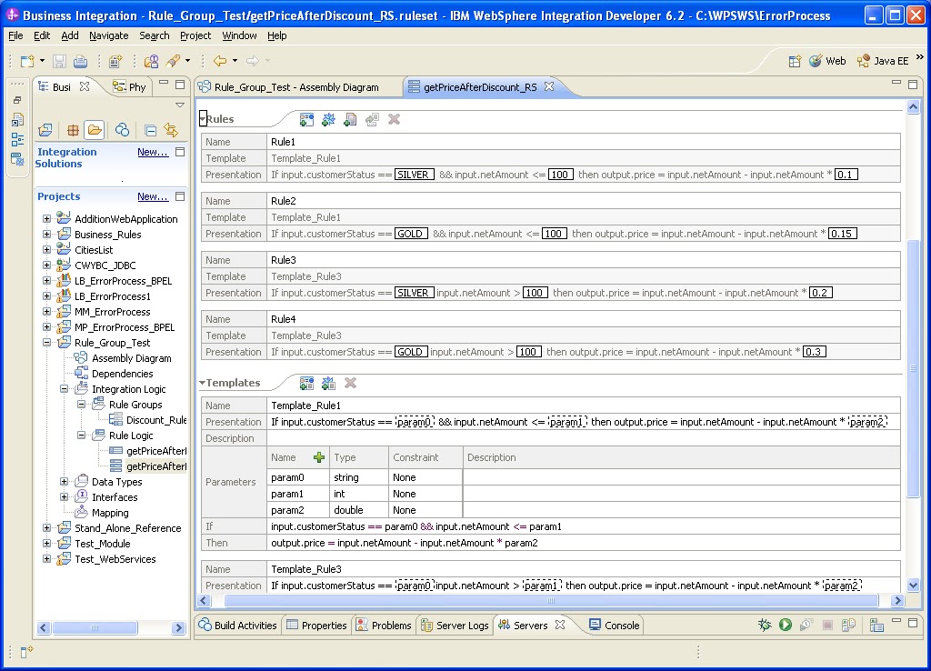Open the Build Activities tab

coord(238,625)
